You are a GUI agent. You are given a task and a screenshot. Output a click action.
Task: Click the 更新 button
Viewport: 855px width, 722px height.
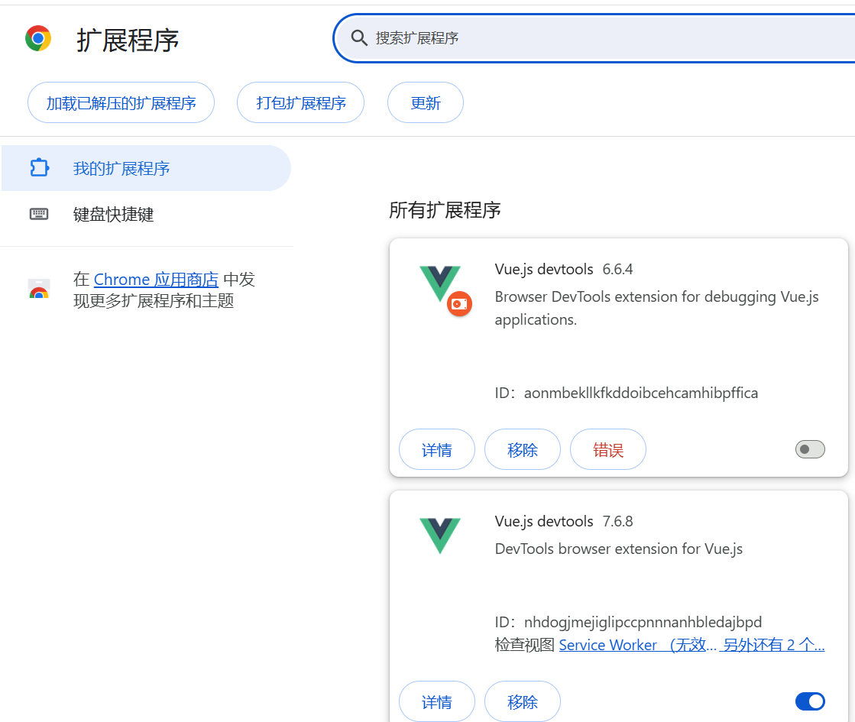click(x=426, y=102)
